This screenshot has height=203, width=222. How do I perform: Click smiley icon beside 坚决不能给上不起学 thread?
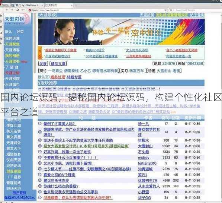pos(40,140)
